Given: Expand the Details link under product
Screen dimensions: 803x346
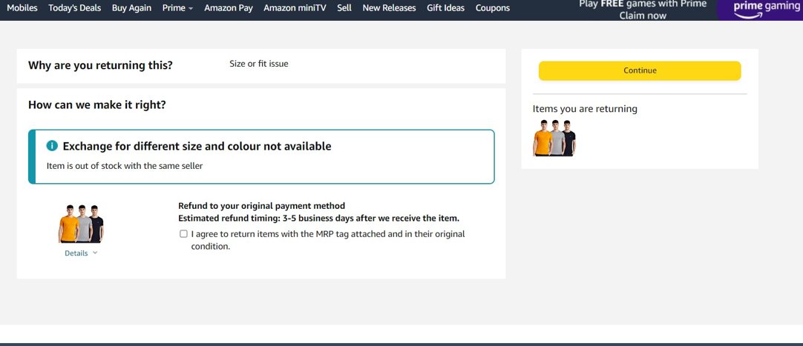Looking at the screenshot, I should 81,253.
